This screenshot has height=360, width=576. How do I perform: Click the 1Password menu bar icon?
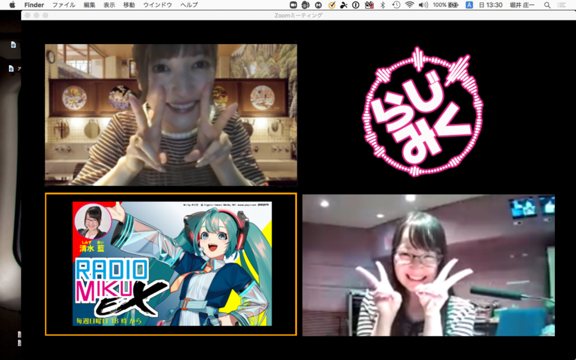[x=356, y=4]
